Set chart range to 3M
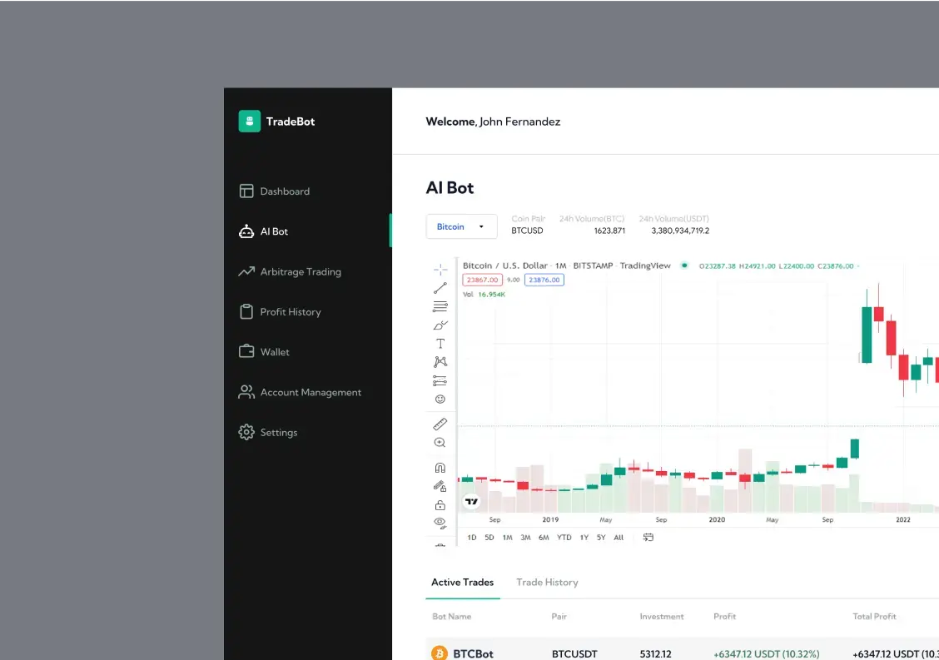This screenshot has height=660, width=939. [525, 538]
